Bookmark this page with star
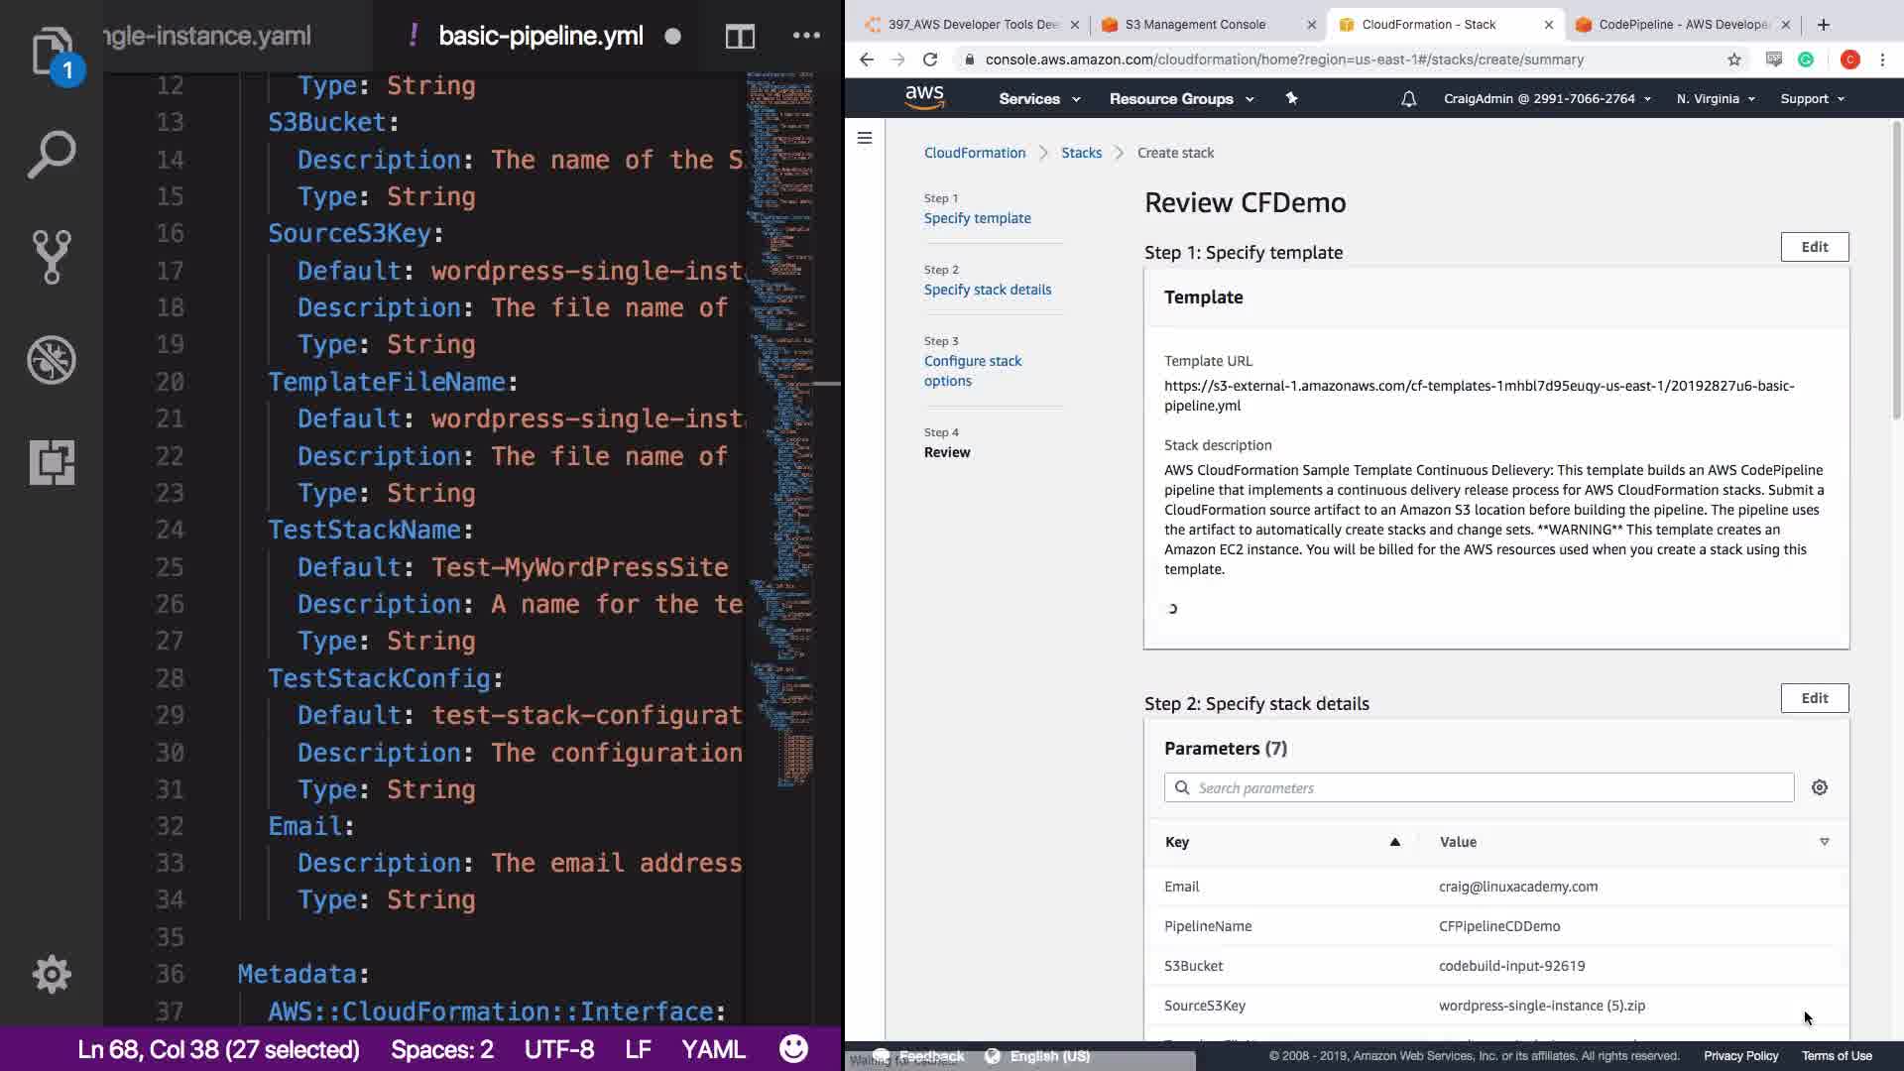Viewport: 1904px width, 1071px height. coord(1733,59)
